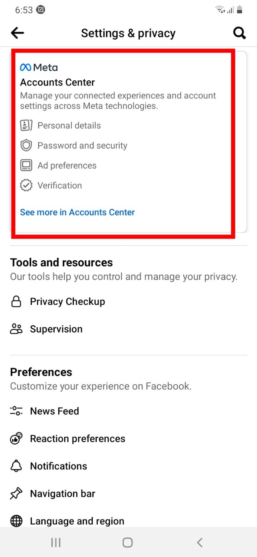
Task: Tap the Ad preferences monitor icon
Action: tap(26, 165)
